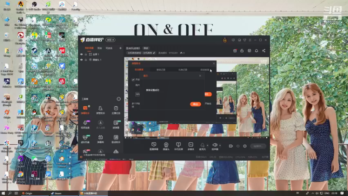Close the 房管助手 dialog
The image size is (348, 196).
point(214,63)
